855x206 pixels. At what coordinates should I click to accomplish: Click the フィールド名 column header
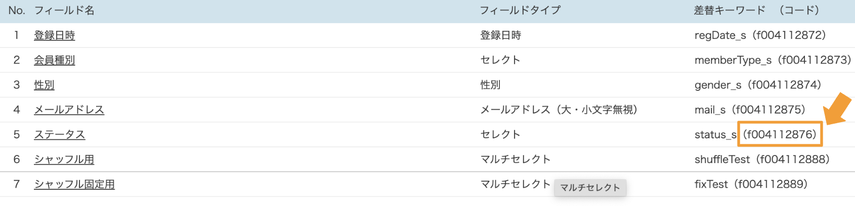(64, 11)
